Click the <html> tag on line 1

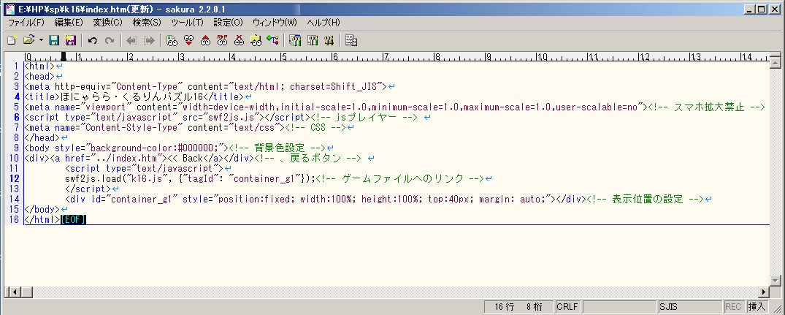[x=39, y=66]
